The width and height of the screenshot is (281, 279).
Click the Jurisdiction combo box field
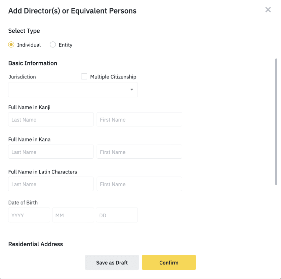[x=73, y=90]
